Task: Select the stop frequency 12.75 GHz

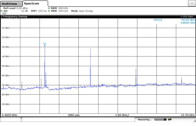Action: pyautogui.click(x=188, y=115)
